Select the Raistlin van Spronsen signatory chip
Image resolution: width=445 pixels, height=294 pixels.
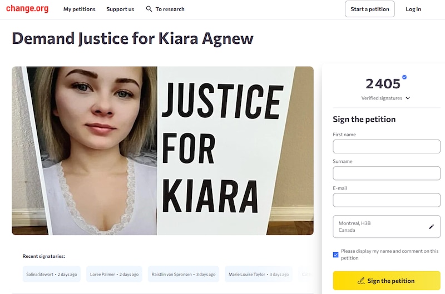pyautogui.click(x=184, y=274)
